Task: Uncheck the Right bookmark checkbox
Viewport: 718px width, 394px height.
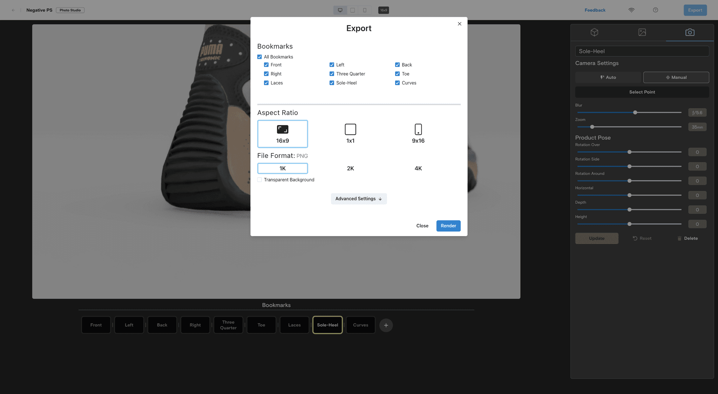Action: coord(266,74)
